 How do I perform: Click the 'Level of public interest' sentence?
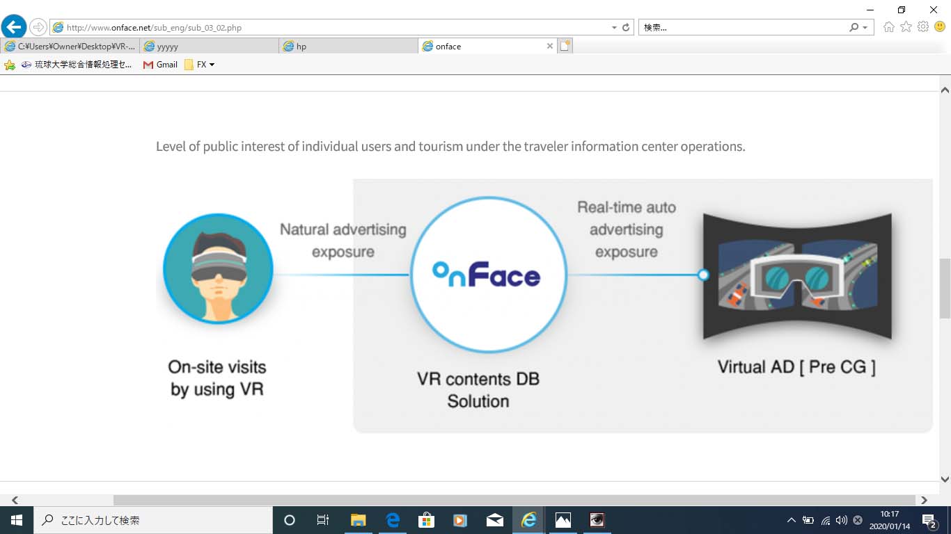point(450,147)
